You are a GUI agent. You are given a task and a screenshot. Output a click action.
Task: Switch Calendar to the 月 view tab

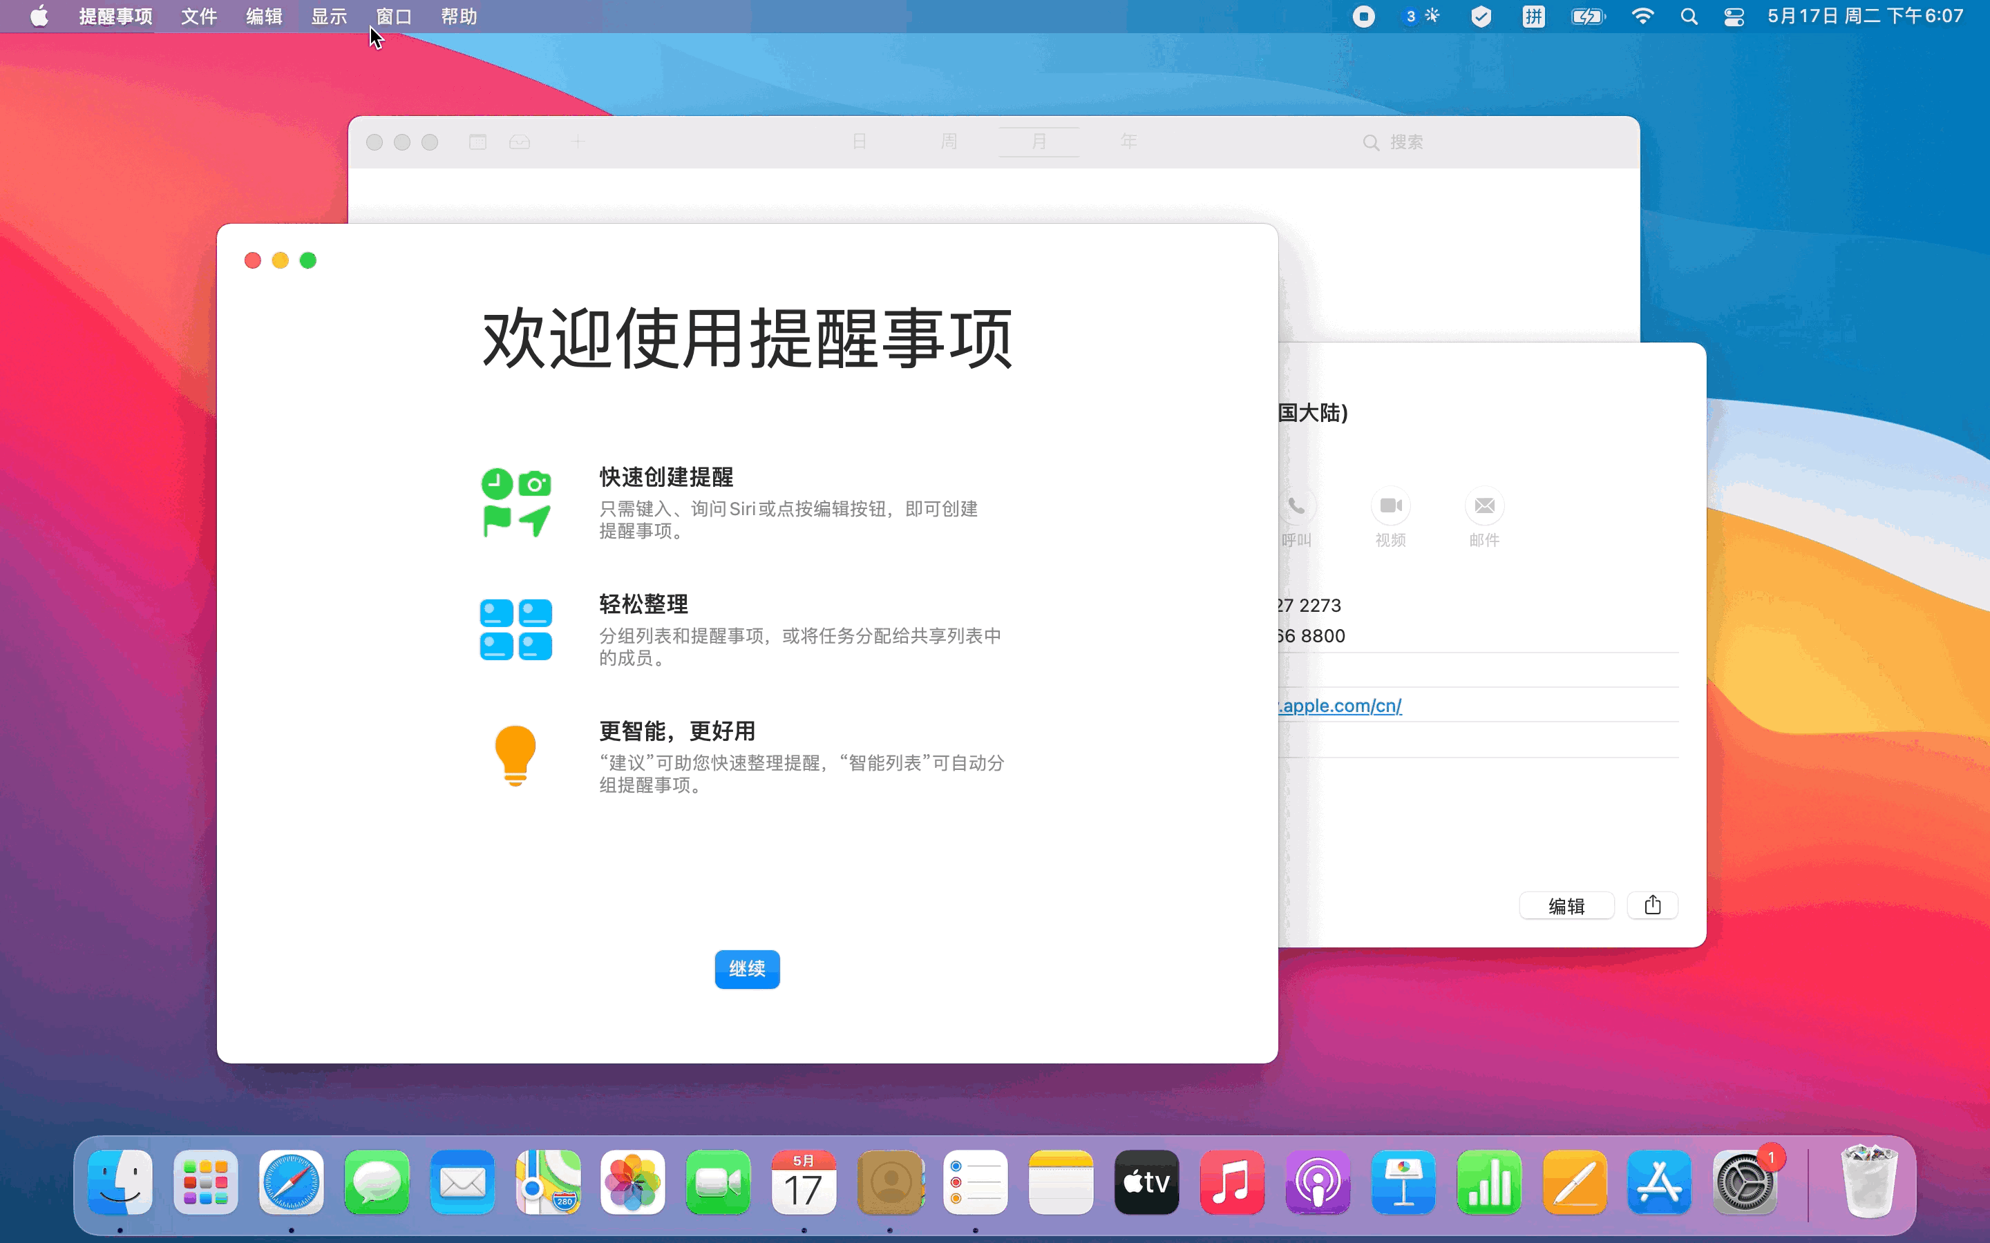click(1039, 142)
